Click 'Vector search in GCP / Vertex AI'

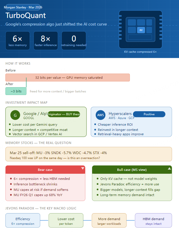(x=37, y=134)
